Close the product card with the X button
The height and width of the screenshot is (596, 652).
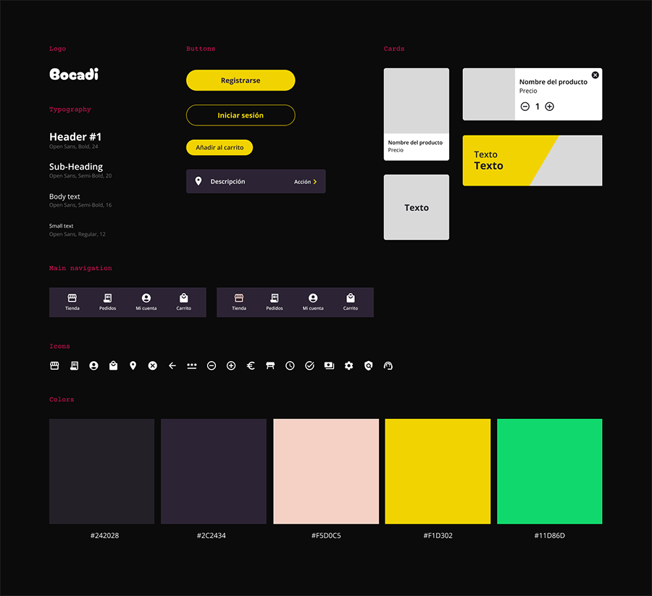595,75
